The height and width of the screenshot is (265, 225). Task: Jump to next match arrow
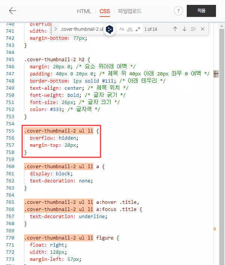click(184, 29)
